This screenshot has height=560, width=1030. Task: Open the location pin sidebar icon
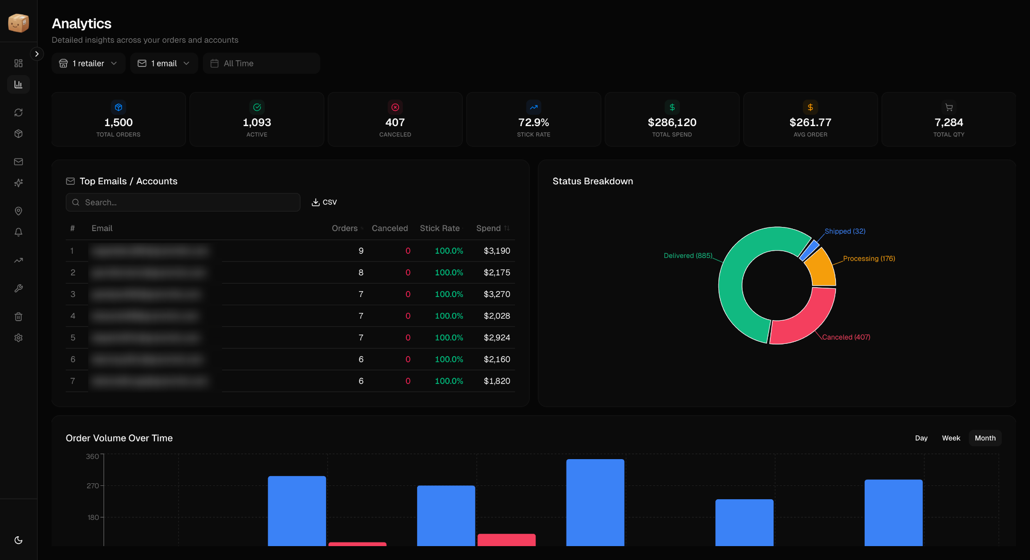point(19,211)
